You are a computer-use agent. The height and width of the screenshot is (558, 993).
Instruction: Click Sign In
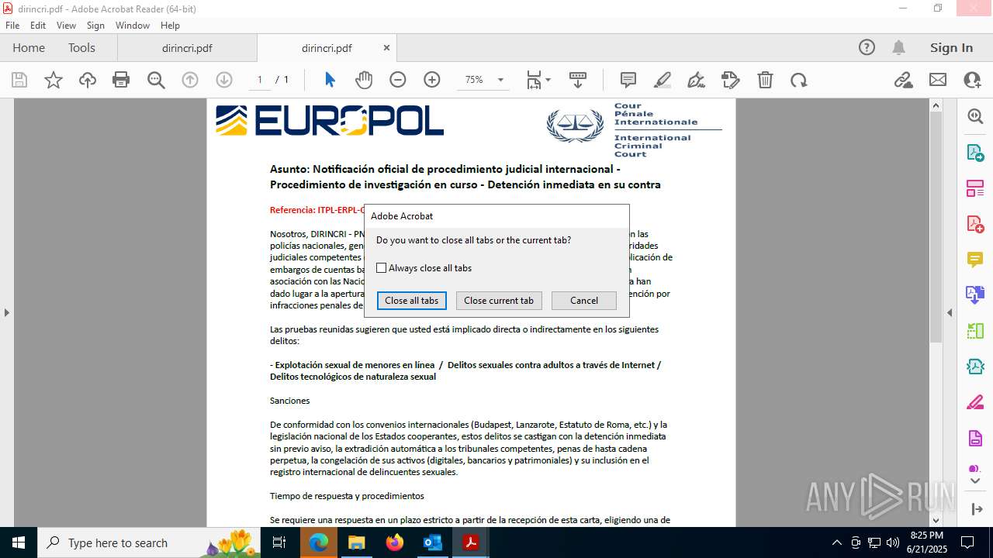click(951, 47)
